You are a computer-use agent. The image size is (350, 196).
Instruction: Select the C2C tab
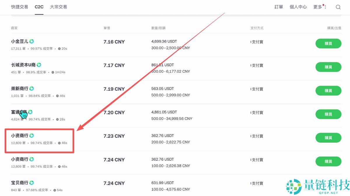point(39,7)
